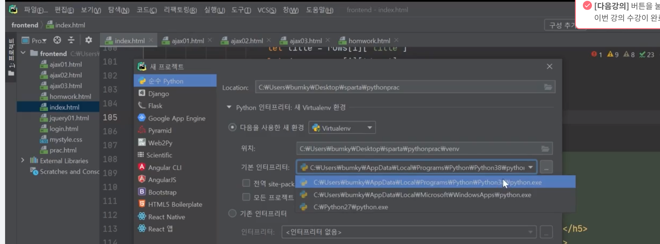Collapse Python 인터프리터 section triangle

(x=229, y=107)
